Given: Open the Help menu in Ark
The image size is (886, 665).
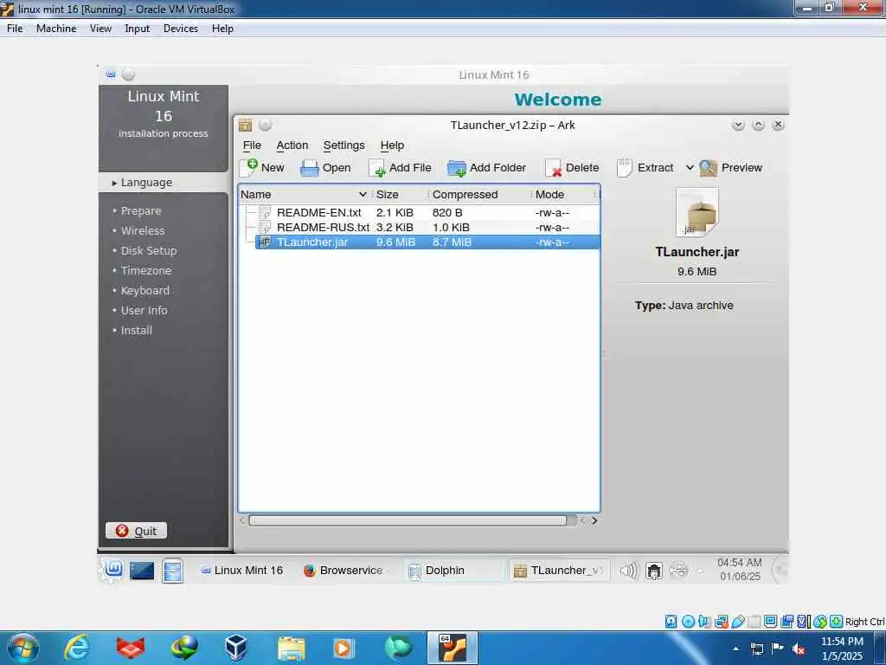Looking at the screenshot, I should click(392, 145).
